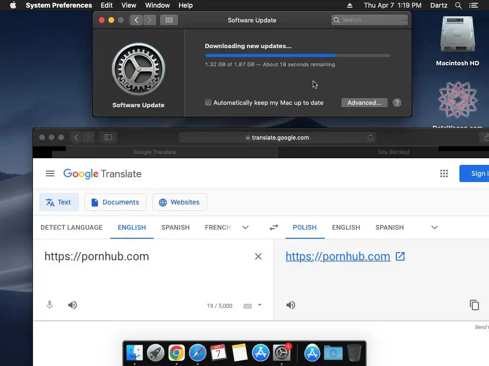Toggle the virtual keyboard icon

[x=248, y=306]
